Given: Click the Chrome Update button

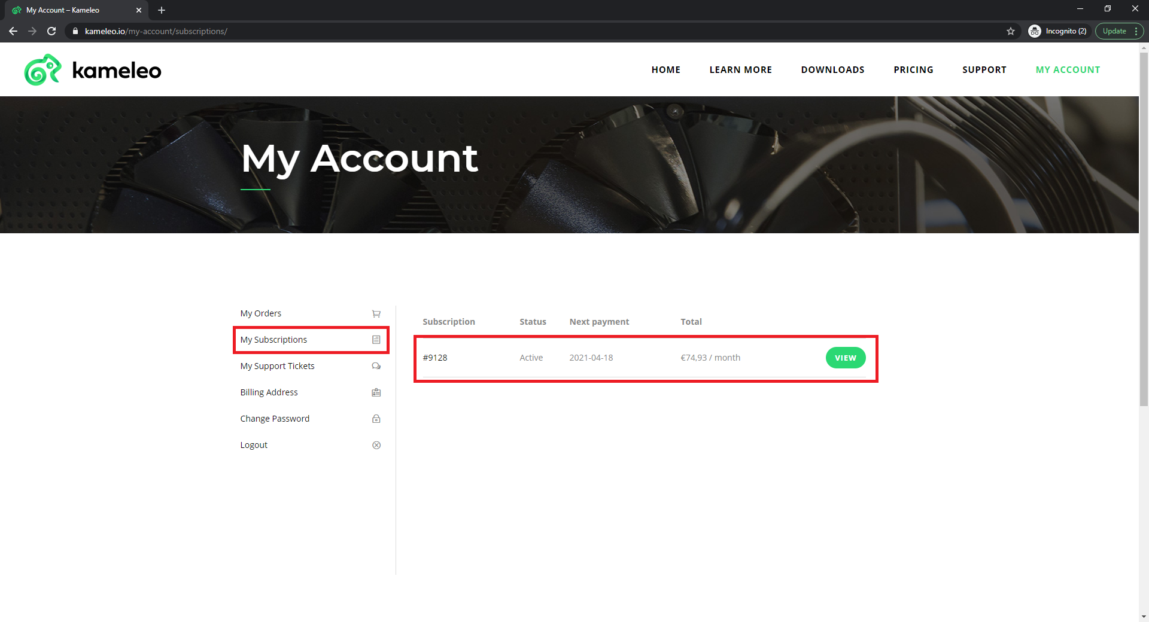Looking at the screenshot, I should pyautogui.click(x=1114, y=31).
